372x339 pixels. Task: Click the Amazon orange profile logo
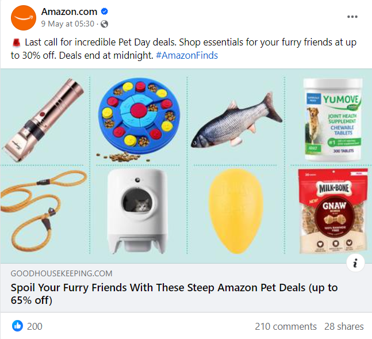pos(24,18)
